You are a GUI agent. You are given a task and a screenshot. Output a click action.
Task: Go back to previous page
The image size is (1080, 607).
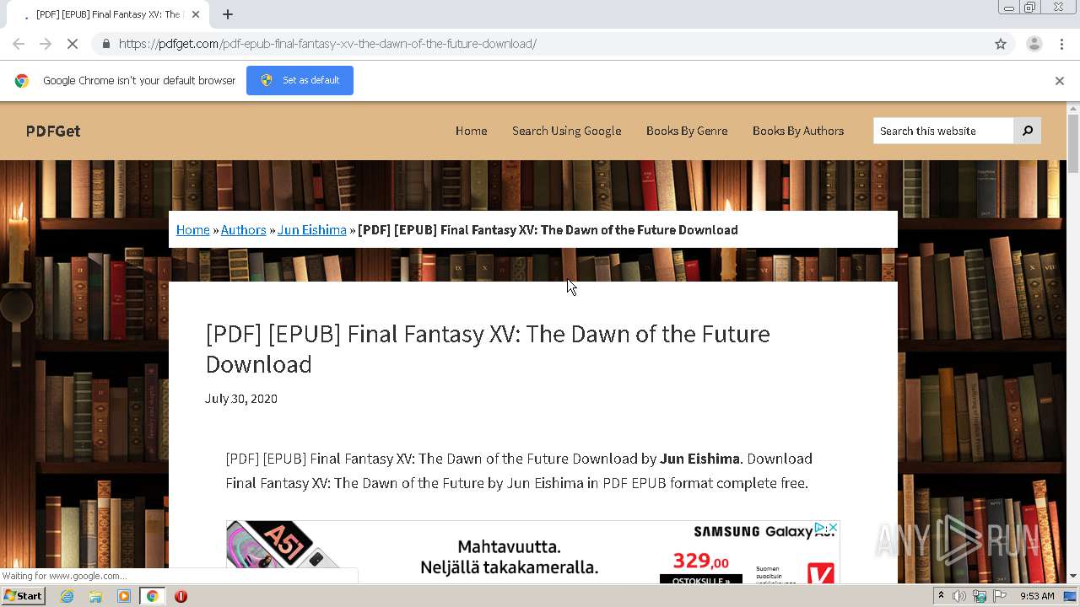19,44
